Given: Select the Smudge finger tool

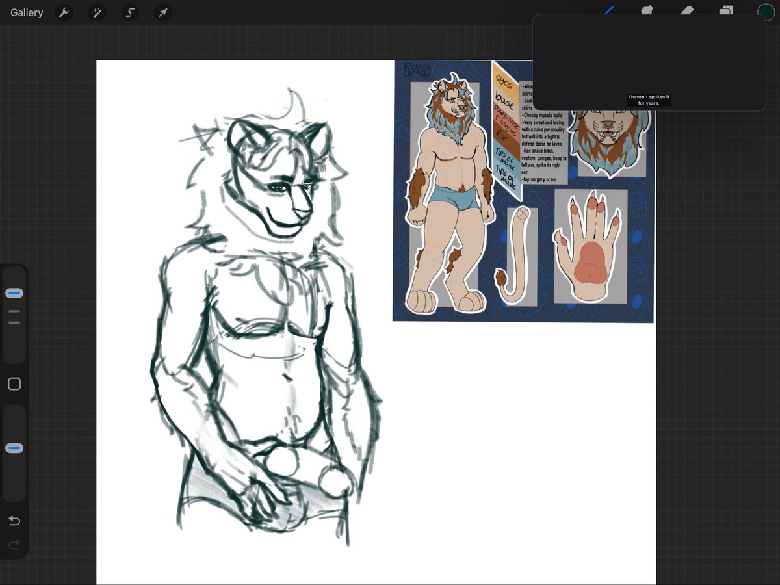Looking at the screenshot, I should coord(647,9).
